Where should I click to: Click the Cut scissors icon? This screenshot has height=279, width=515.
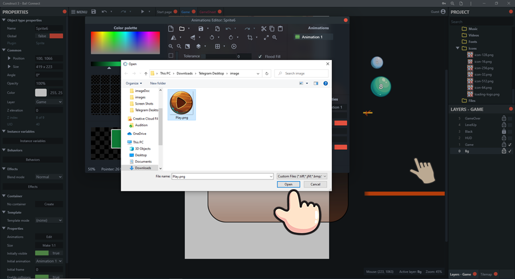264,29
